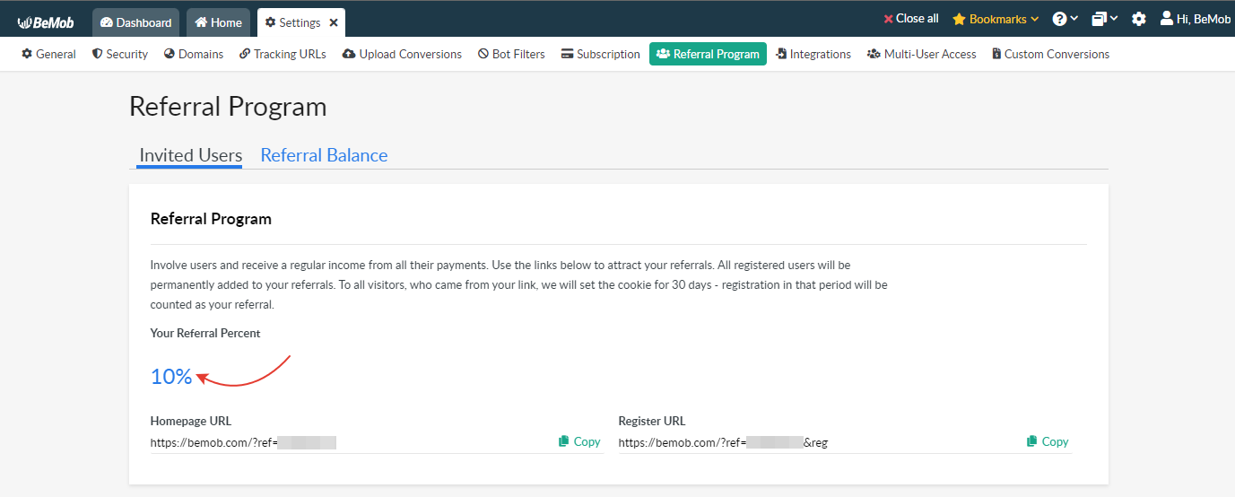Select Tracking URLs in settings menu
The image size is (1235, 497).
tap(283, 54)
